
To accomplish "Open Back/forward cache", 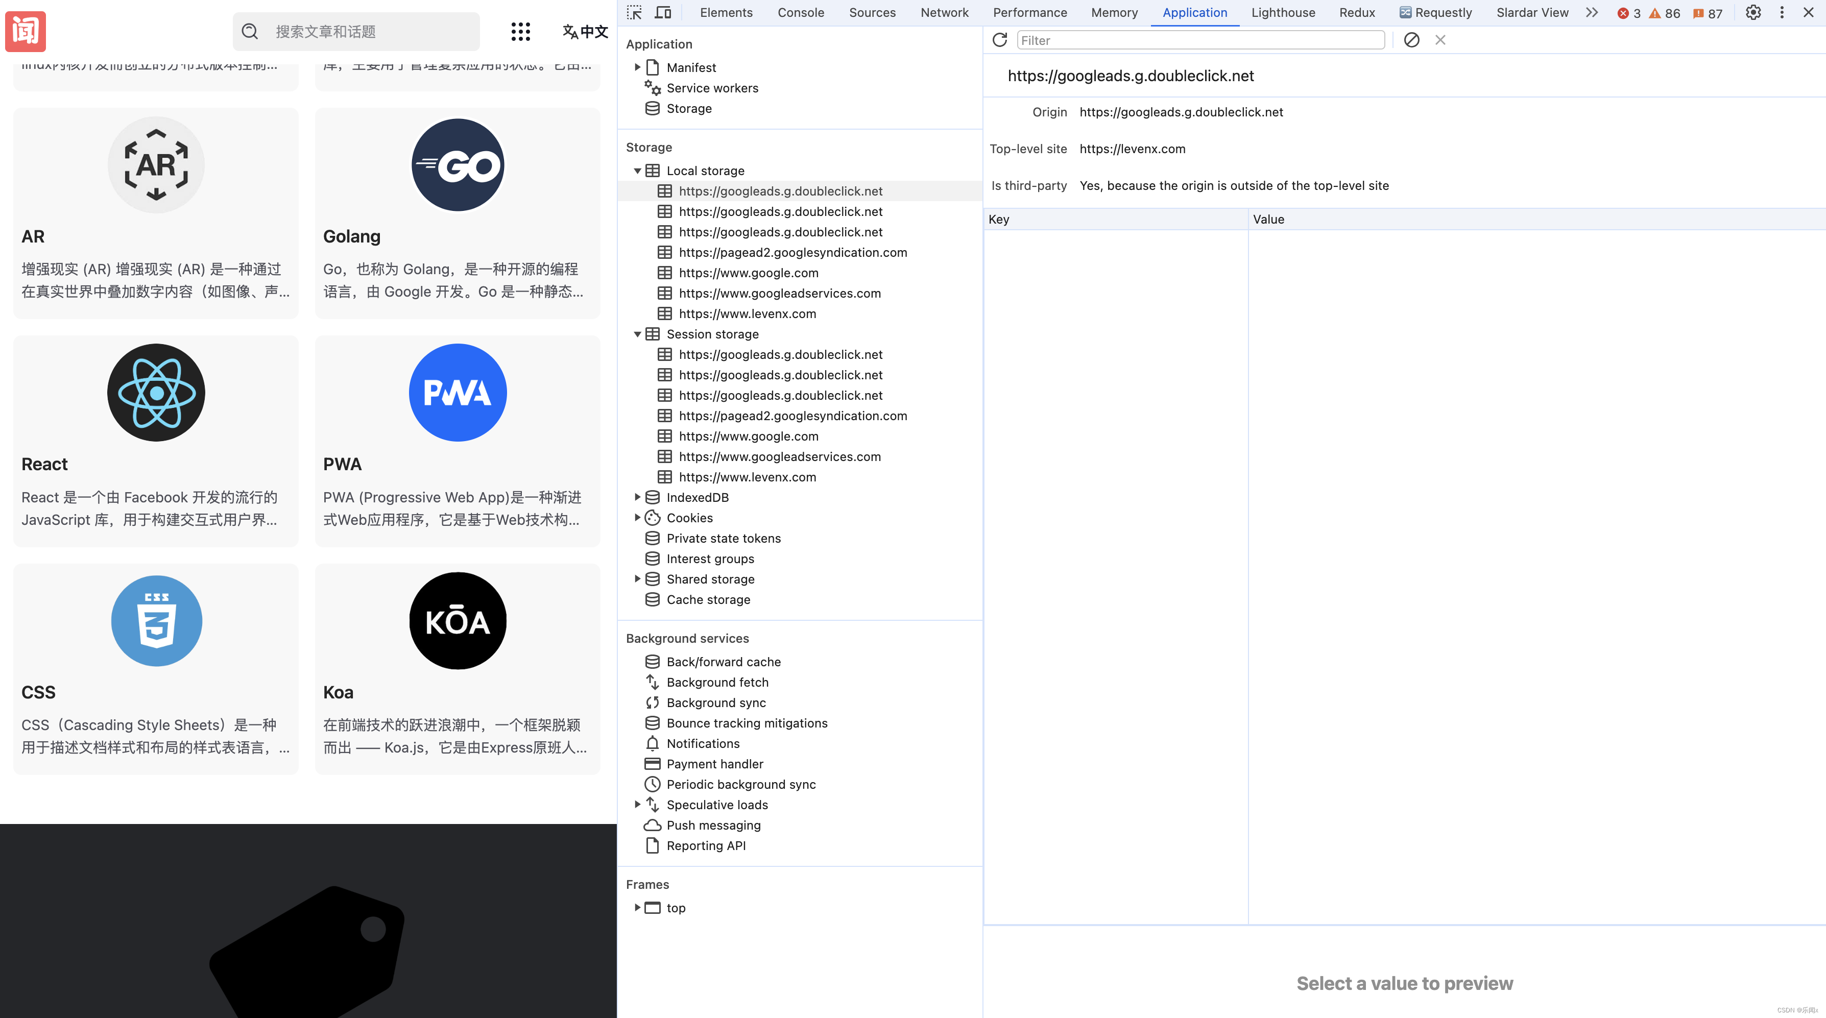I will click(723, 662).
